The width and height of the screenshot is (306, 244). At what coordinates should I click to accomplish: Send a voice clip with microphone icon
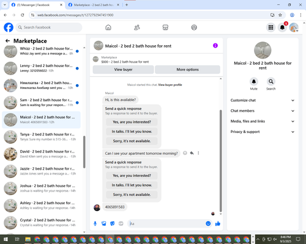coord(95,224)
